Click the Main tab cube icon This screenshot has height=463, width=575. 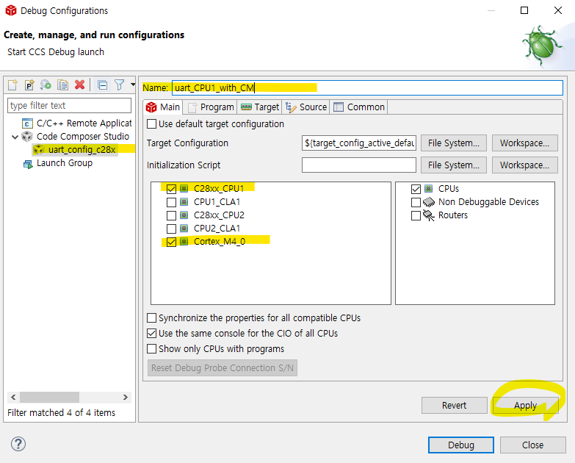click(151, 107)
